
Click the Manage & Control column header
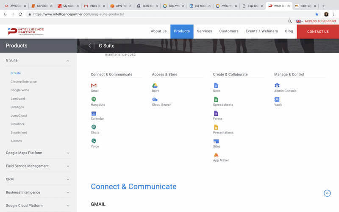pyautogui.click(x=289, y=74)
